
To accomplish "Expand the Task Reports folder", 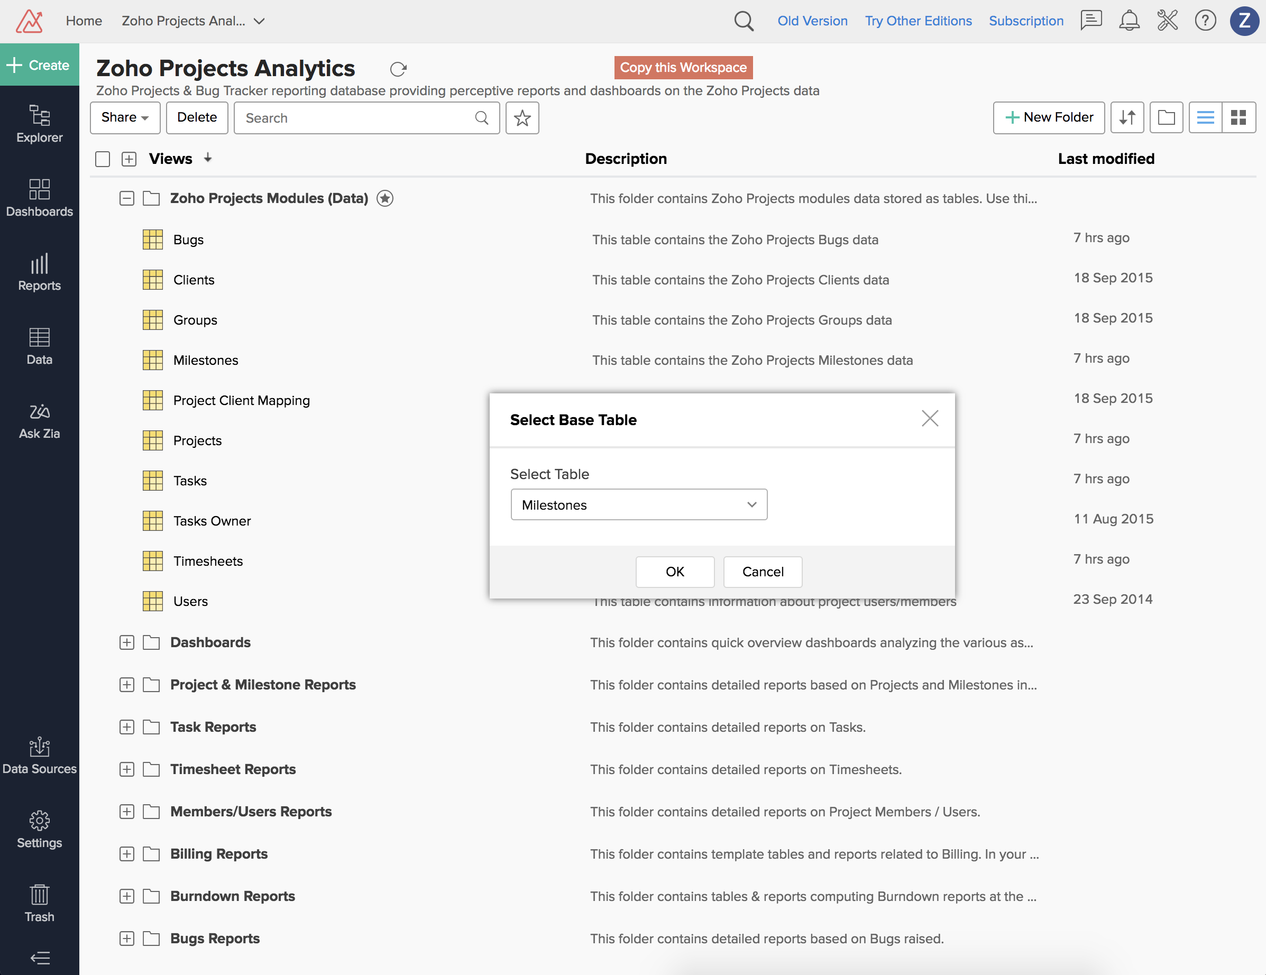I will pyautogui.click(x=126, y=727).
